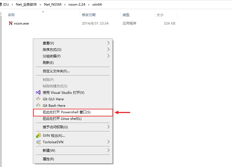This screenshot has height=167, width=232.
Task: Expand the 查看(V) submenu arrow
Action: (108, 43)
